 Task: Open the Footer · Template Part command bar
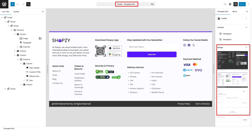[126, 4]
